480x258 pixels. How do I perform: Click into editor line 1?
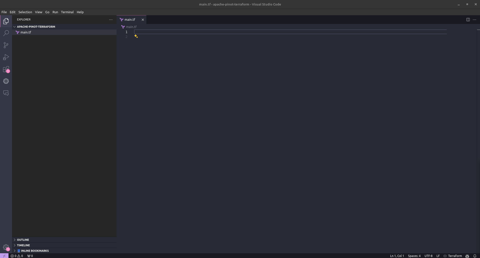(x=290, y=32)
